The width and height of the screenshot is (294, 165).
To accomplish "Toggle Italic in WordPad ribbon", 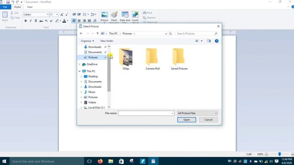I will [x=31, y=21].
